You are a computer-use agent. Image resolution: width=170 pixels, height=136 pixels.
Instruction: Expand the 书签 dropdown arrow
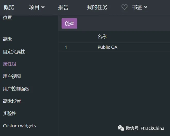pyautogui.click(x=146, y=7)
